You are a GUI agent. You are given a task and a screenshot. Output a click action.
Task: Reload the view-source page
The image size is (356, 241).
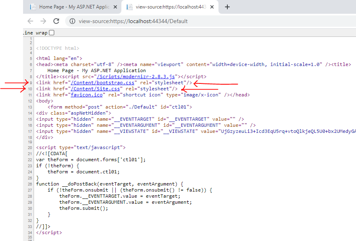(56, 21)
